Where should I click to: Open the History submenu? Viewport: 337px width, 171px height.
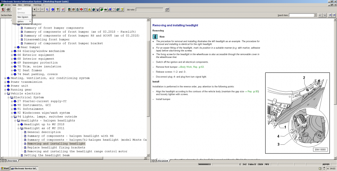click(22, 22)
